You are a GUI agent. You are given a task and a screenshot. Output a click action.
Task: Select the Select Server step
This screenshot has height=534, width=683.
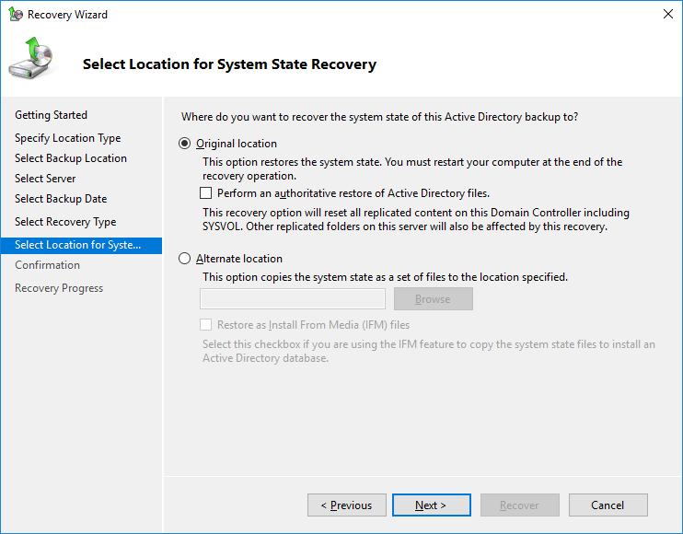coord(45,179)
